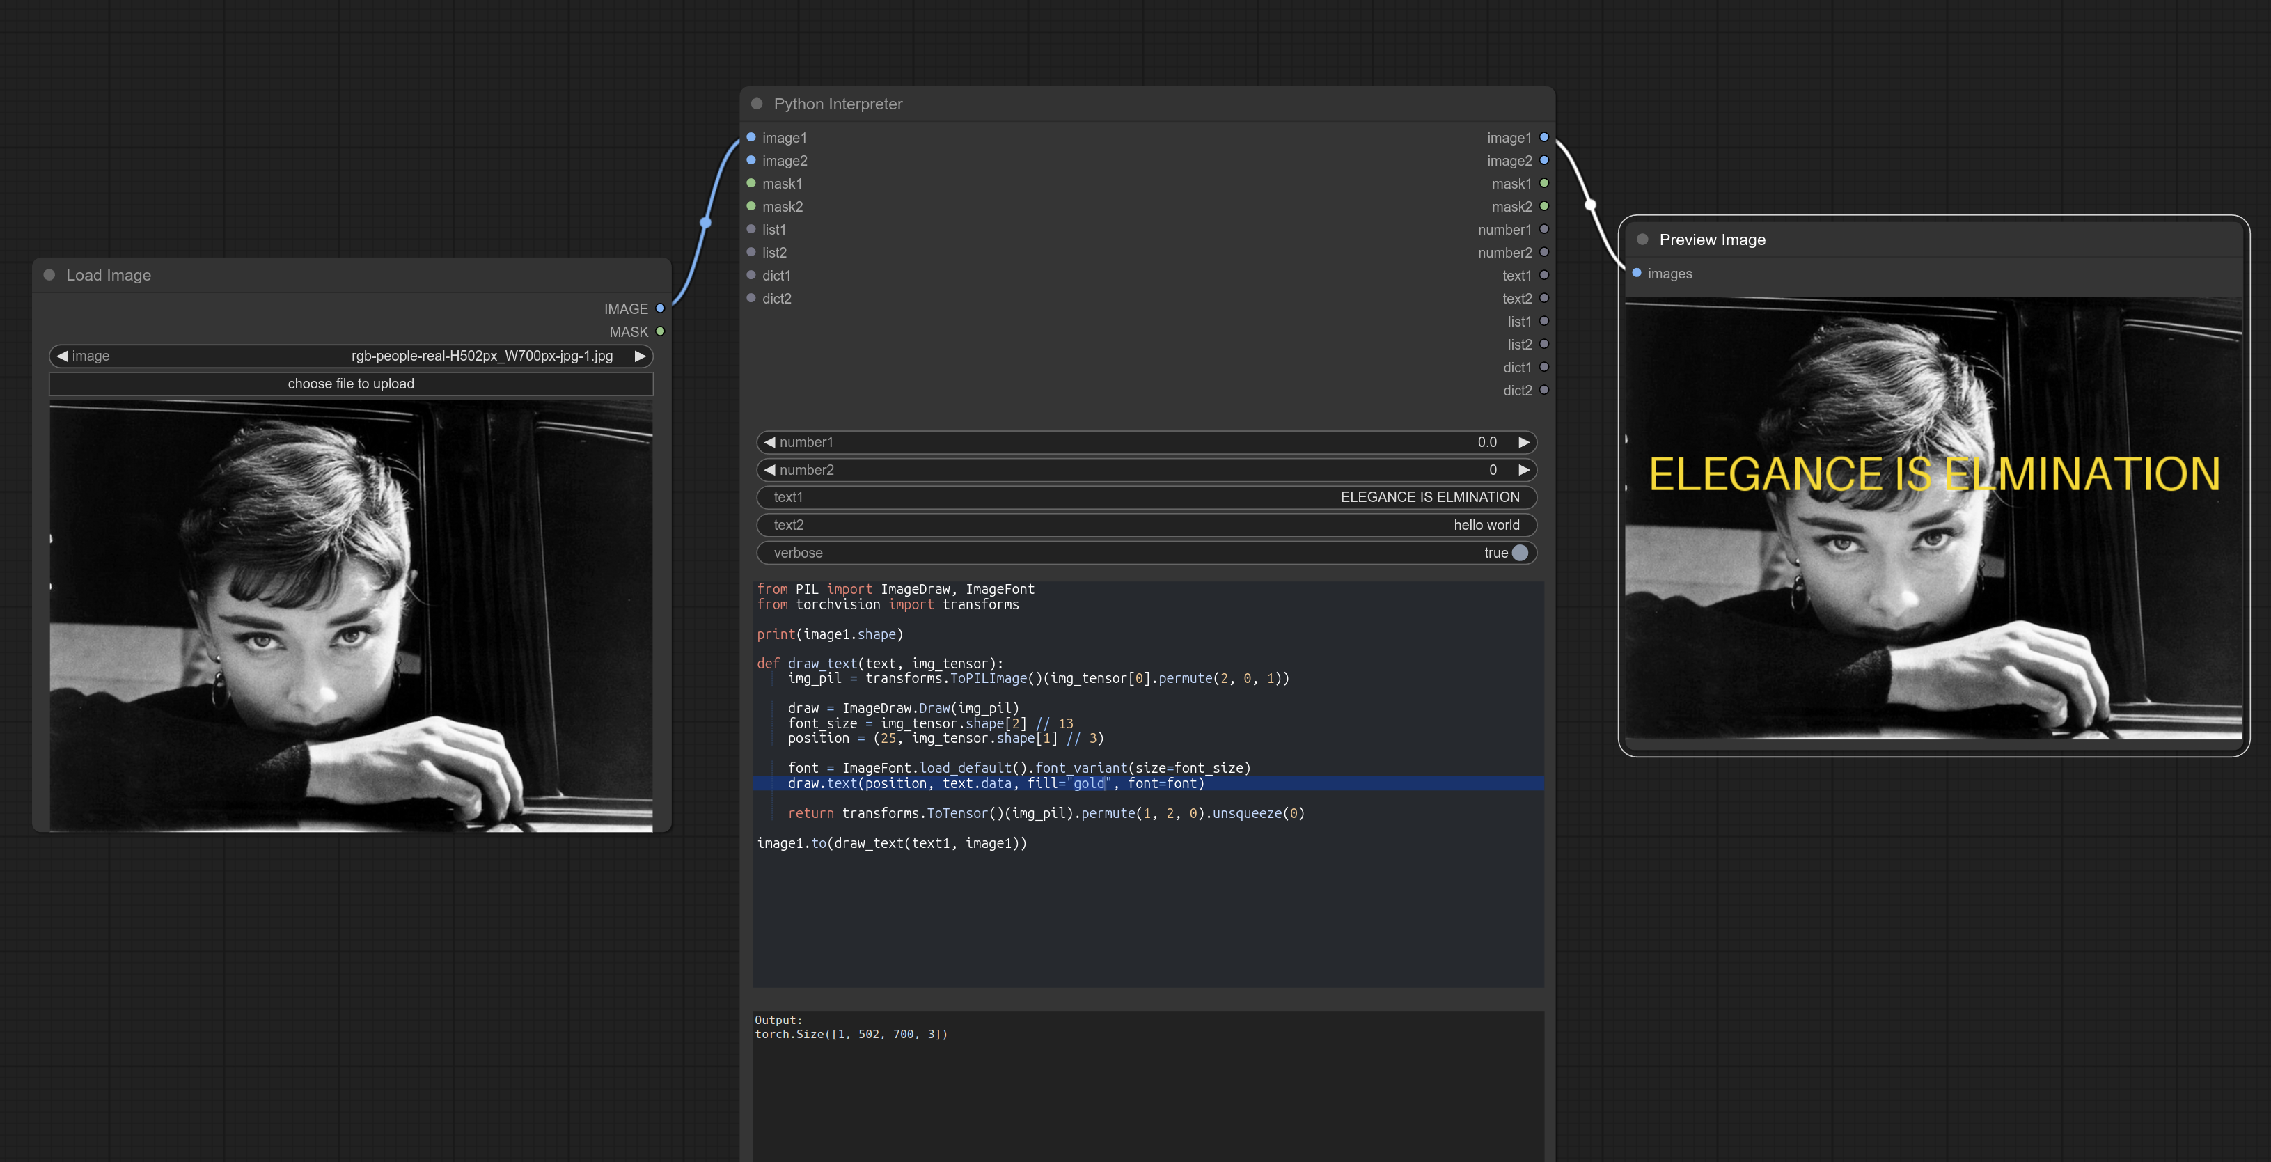The image size is (2271, 1162).
Task: Click the print(image1.shape) code line
Action: pyautogui.click(x=830, y=635)
